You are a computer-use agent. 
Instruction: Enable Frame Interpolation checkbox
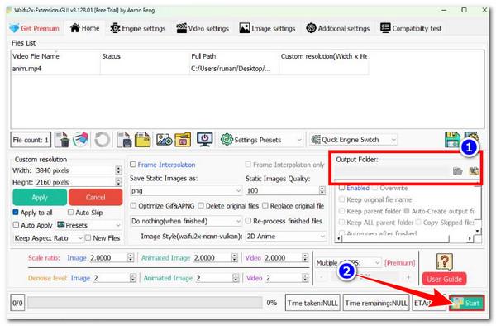tap(133, 165)
